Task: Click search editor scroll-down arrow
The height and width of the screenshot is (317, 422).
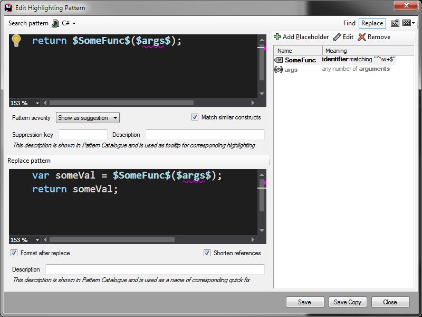Action: pyautogui.click(x=262, y=94)
